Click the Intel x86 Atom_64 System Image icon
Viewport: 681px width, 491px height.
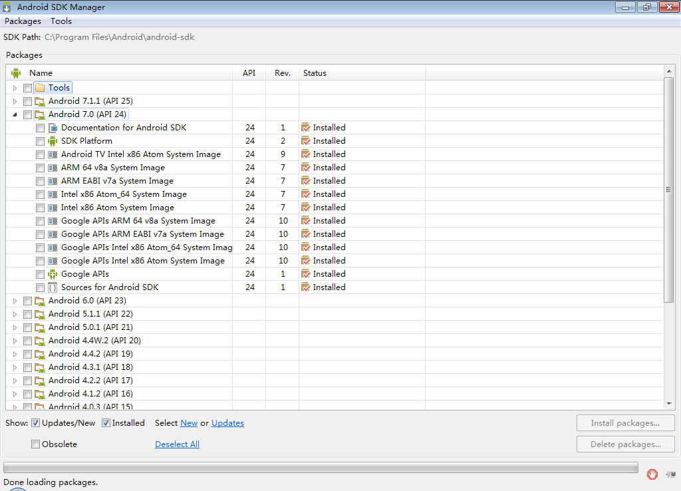53,194
